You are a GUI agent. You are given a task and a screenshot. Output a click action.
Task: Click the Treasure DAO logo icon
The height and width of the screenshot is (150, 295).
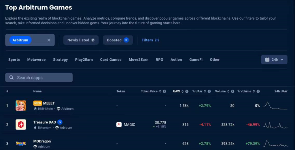click(x=21, y=125)
